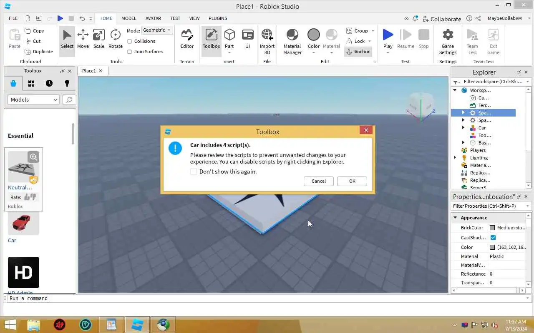Open the Group dropdown arrow

click(373, 31)
